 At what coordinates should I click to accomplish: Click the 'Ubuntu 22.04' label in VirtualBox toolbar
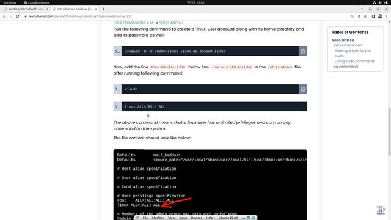click(228, 218)
